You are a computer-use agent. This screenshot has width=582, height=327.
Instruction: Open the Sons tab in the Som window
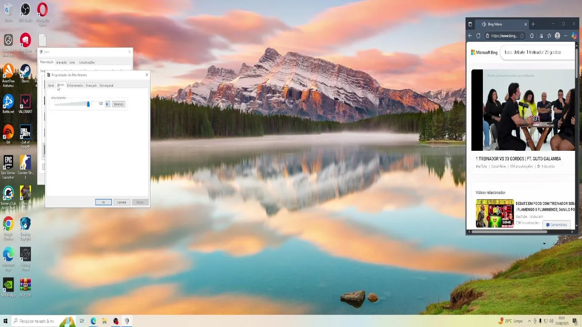pos(72,62)
